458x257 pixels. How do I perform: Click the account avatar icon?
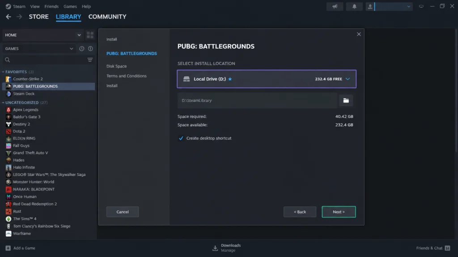click(370, 6)
